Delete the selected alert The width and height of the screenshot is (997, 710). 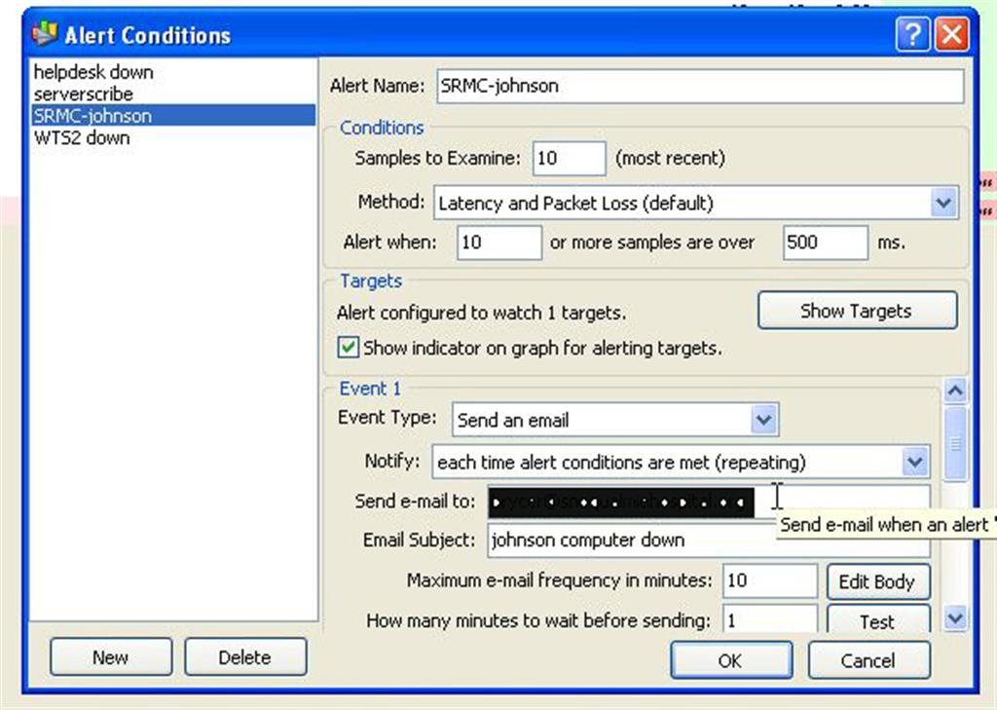[x=244, y=657]
